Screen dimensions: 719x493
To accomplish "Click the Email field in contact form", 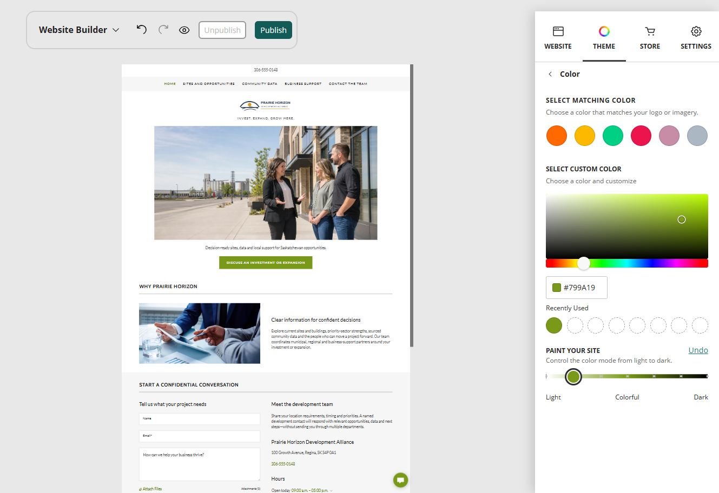I will point(200,436).
